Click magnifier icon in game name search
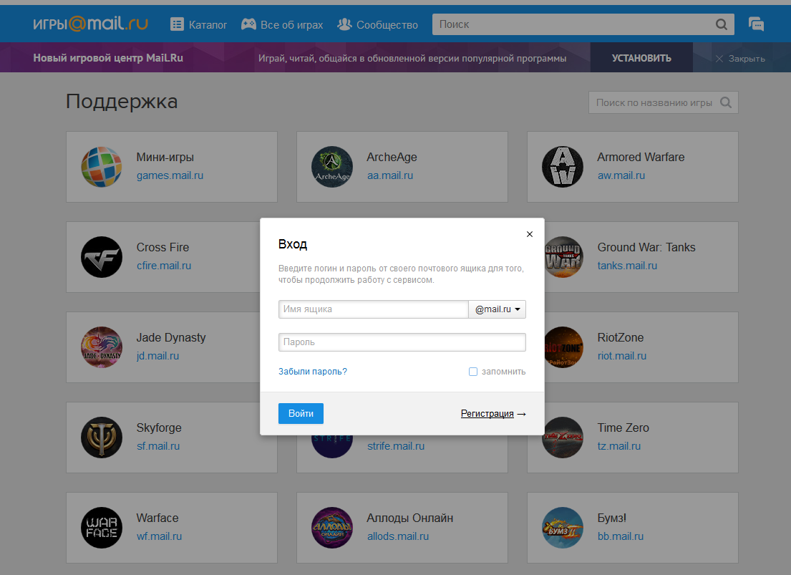791x575 pixels. 726,102
